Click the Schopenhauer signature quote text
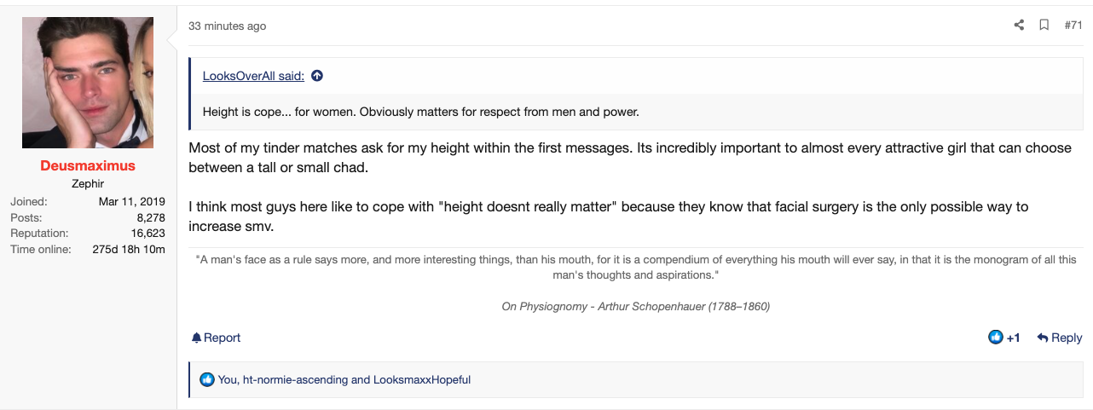The width and height of the screenshot is (1093, 410). (x=636, y=267)
